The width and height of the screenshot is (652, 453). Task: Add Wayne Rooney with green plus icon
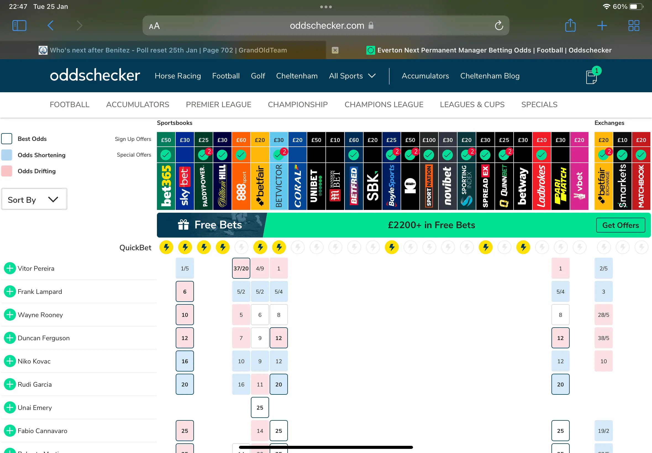(10, 315)
